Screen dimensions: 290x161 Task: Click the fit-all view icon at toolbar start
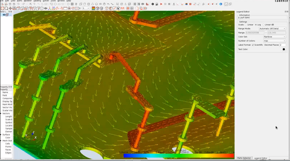pyautogui.click(x=2, y=8)
